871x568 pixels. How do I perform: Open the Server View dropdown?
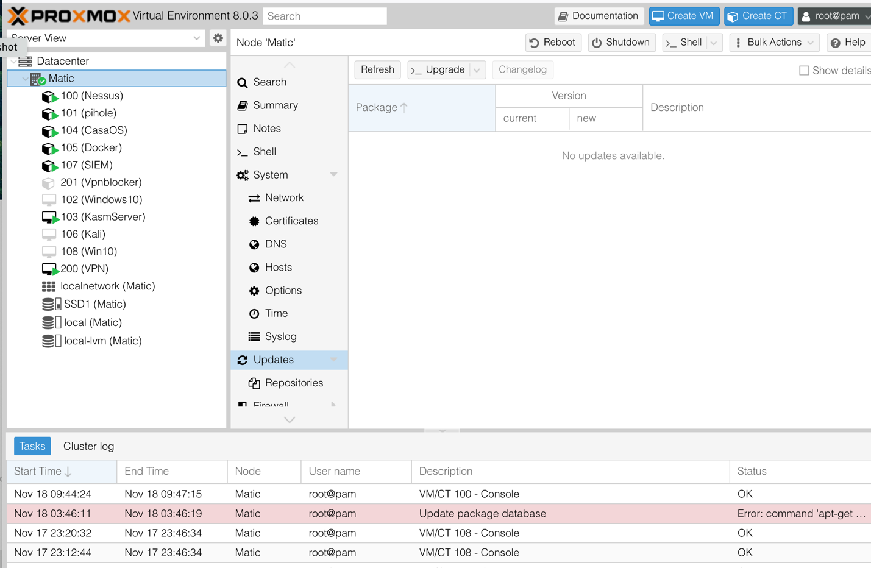click(196, 38)
